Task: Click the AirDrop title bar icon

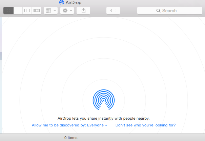Action: 62,2
